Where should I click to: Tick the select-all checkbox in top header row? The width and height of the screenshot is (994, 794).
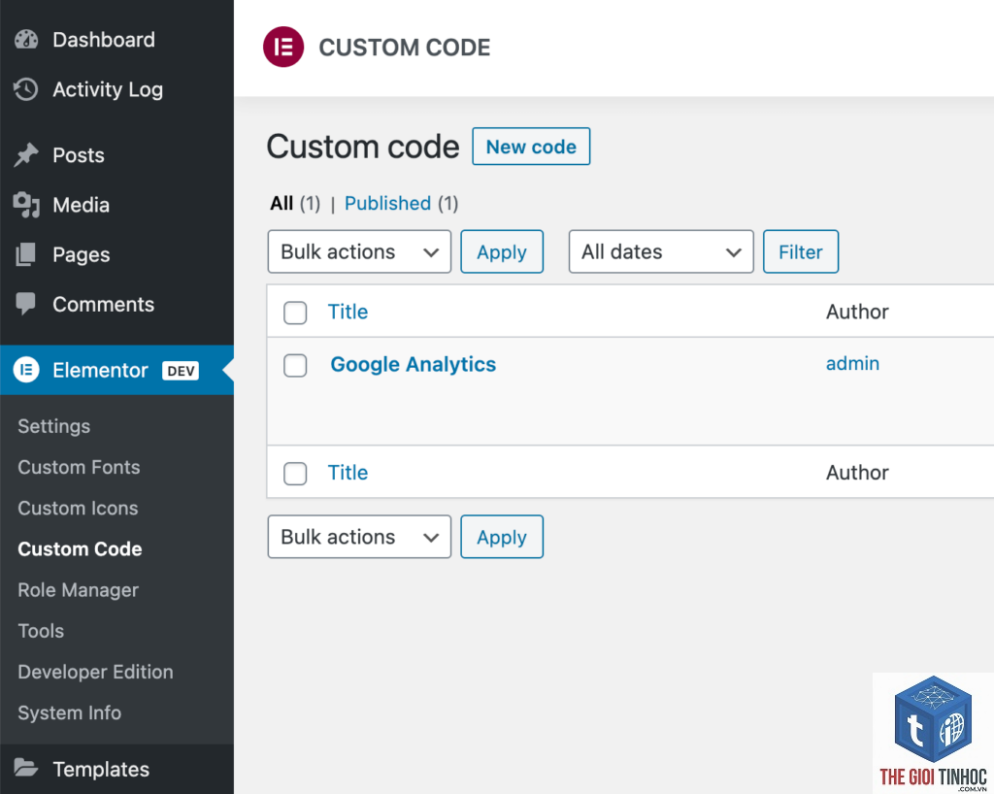tap(295, 313)
